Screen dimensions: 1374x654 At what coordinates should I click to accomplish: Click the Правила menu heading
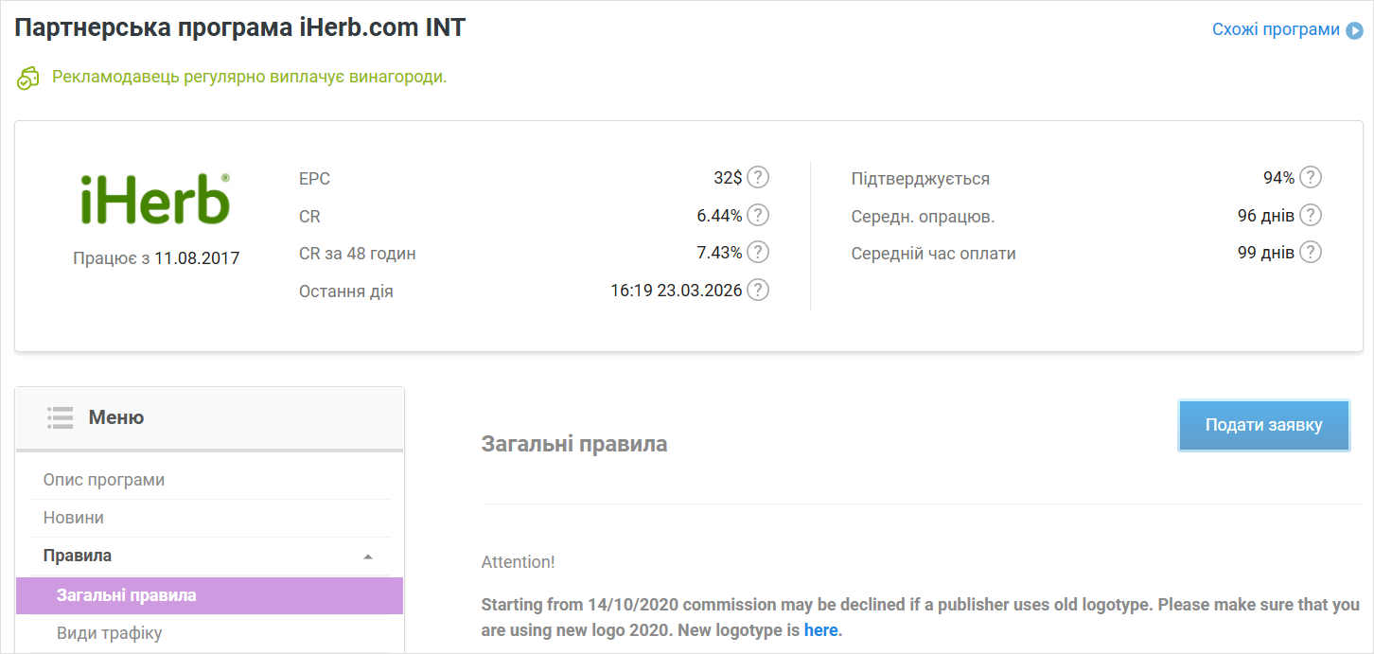(x=78, y=556)
